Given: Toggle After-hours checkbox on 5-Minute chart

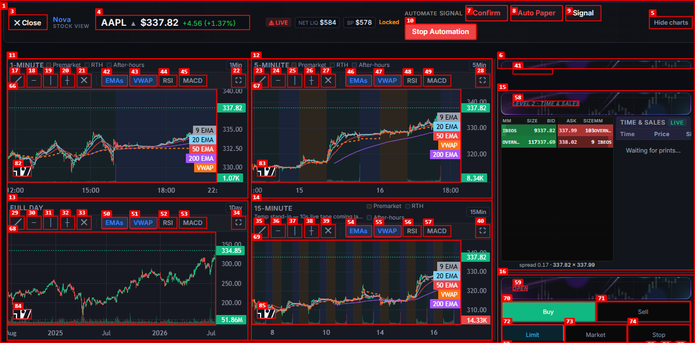Looking at the screenshot, I should point(354,65).
